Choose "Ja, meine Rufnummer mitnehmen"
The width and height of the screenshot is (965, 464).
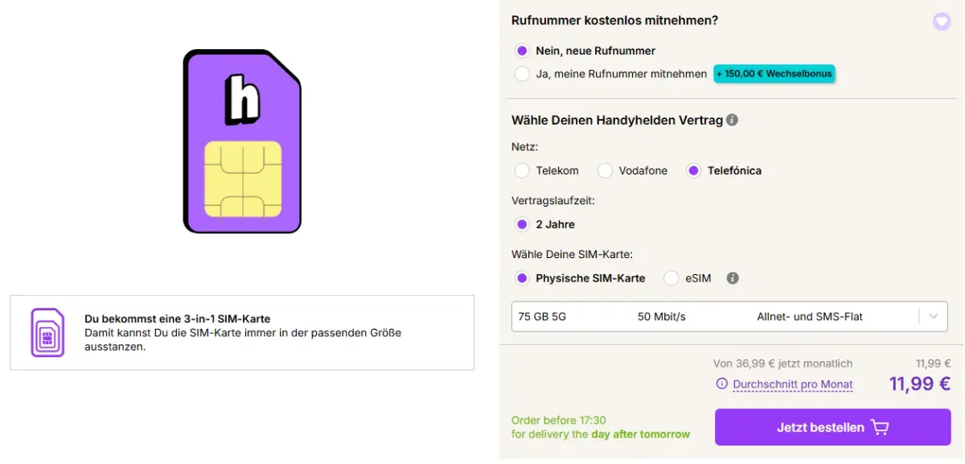point(521,74)
